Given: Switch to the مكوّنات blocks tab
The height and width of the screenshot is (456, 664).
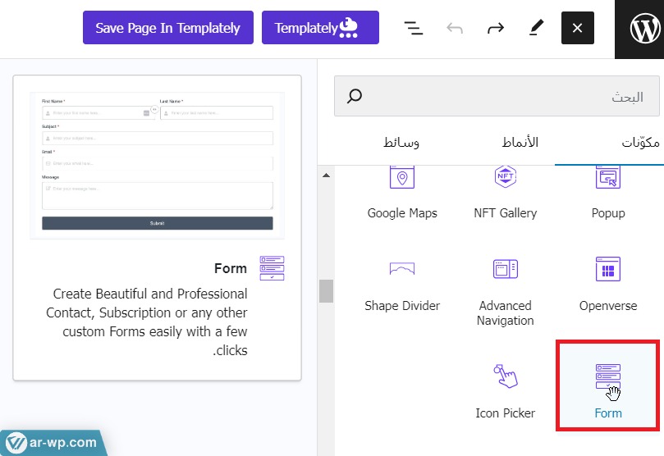Looking at the screenshot, I should click(x=639, y=143).
